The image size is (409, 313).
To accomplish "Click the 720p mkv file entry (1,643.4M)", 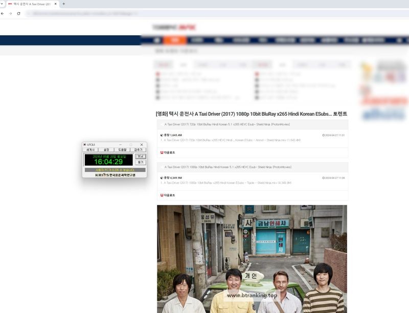I will tap(231, 140).
